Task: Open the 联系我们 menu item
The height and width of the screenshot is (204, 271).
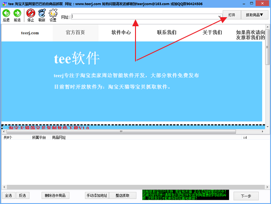Action: 167,33
